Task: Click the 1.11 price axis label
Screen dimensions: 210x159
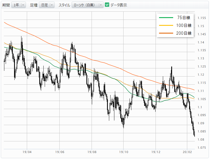Action: tap(201, 91)
